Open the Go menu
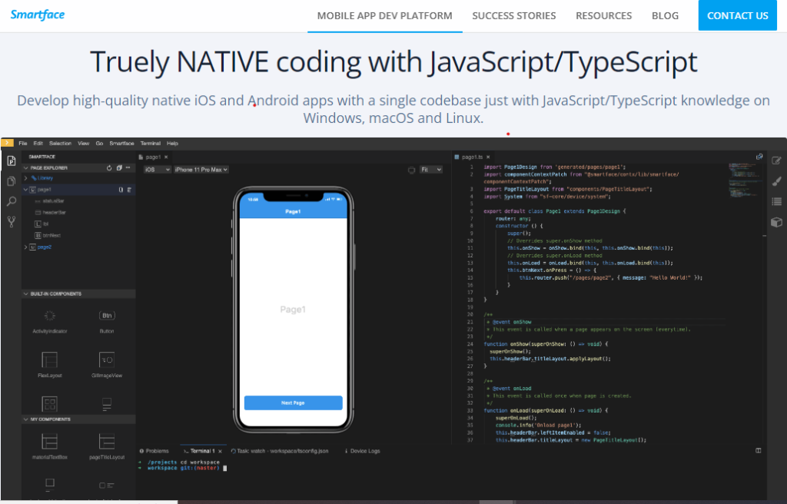This screenshot has width=787, height=504. point(99,144)
